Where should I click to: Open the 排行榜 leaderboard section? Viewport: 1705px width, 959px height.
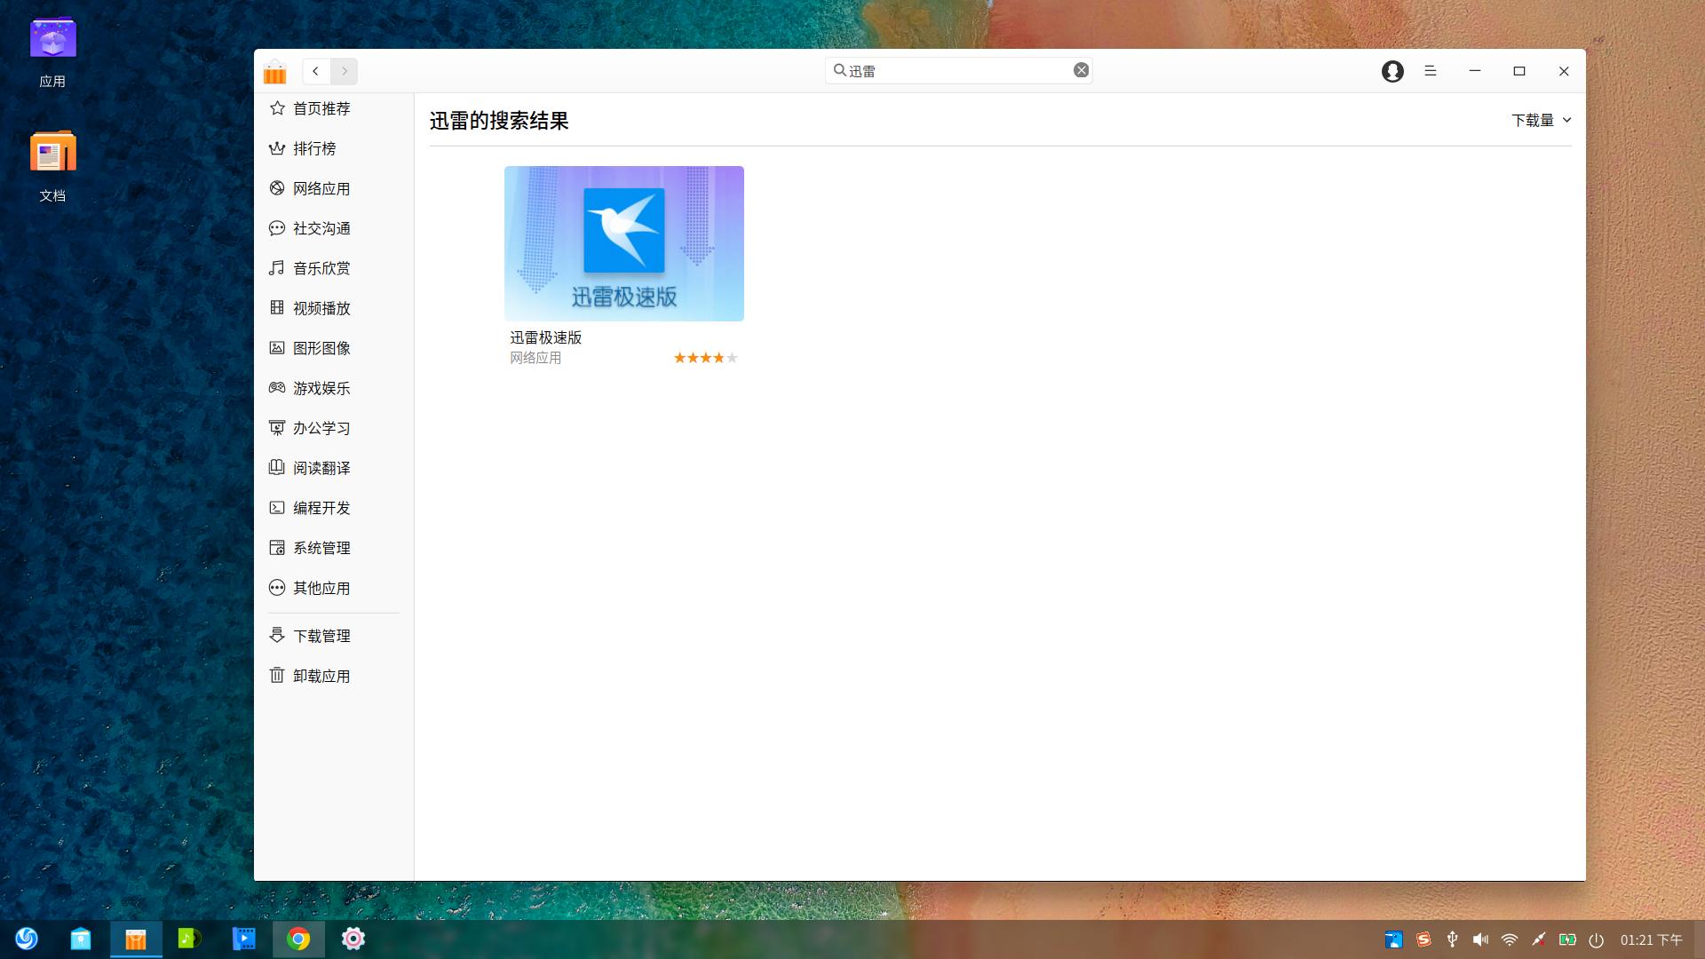[314, 148]
